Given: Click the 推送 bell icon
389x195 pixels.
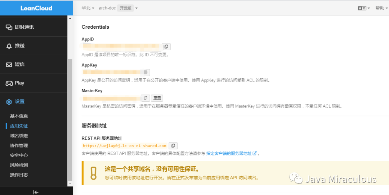Looking at the screenshot, I should click(9, 46).
